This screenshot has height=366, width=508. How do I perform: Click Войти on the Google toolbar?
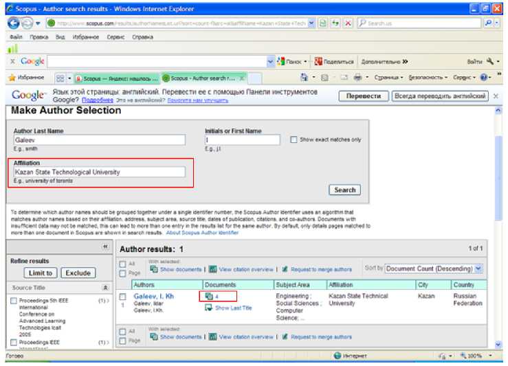point(474,61)
